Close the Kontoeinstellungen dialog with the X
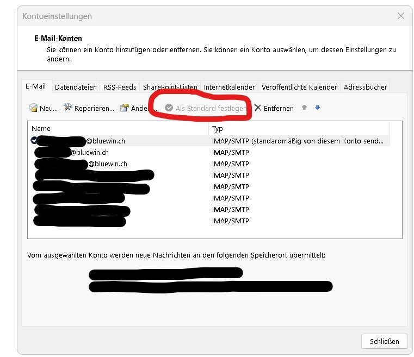414x357 pixels. pyautogui.click(x=401, y=16)
